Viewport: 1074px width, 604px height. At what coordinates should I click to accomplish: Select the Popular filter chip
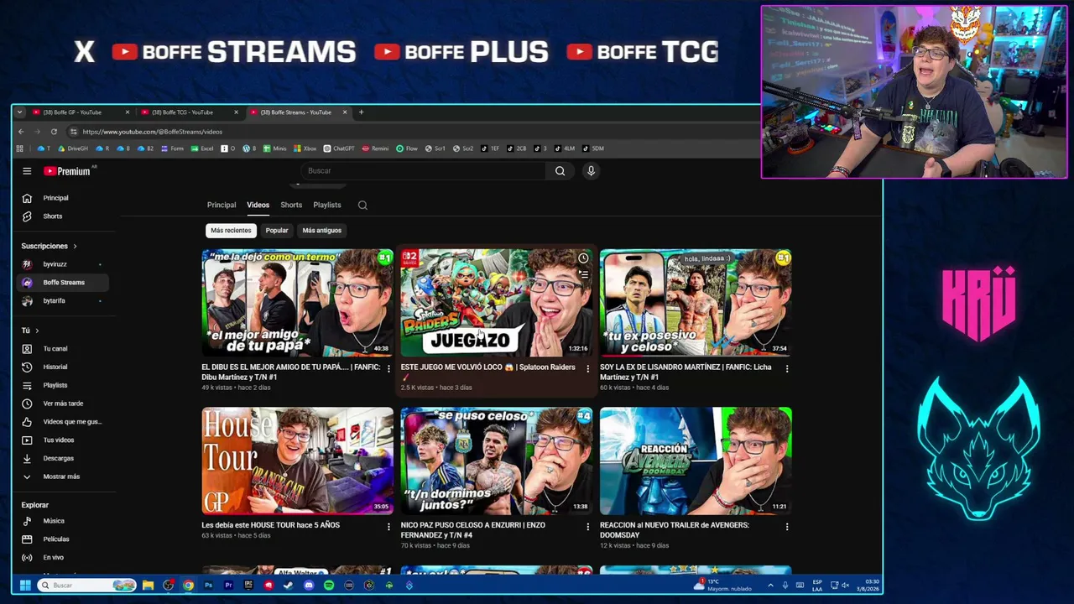click(277, 230)
